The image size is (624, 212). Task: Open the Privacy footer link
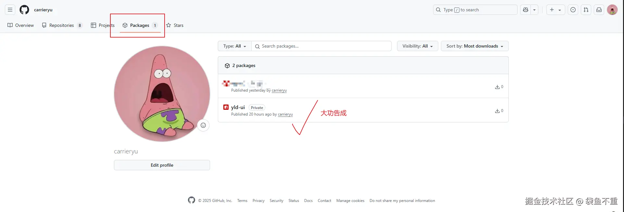[x=258, y=201]
